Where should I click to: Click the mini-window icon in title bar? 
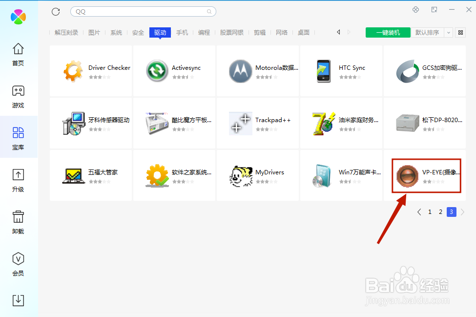pyautogui.click(x=434, y=10)
